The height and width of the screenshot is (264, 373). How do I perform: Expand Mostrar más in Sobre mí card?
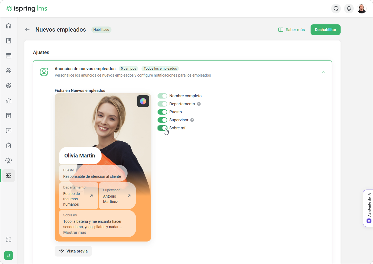tap(75, 232)
